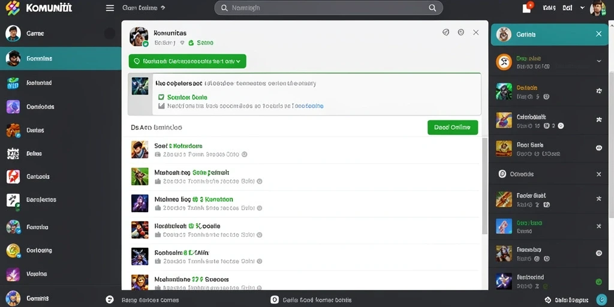Screen dimensions: 614x307
Task: Click the green Daod Online button
Action: 453,127
